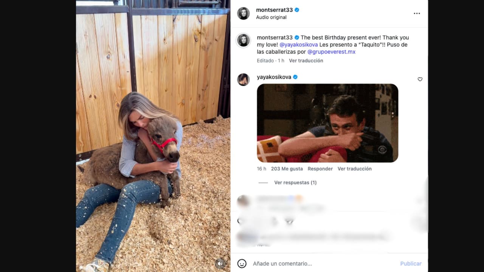Toggle translation with Ver traducción on caption
Image resolution: width=484 pixels, height=272 pixels.
tap(306, 60)
